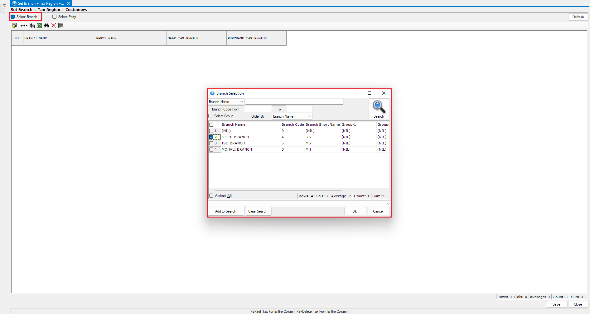Open the Branch Name search field dropdown
Viewport: 590px width, 314px height.
[x=241, y=102]
